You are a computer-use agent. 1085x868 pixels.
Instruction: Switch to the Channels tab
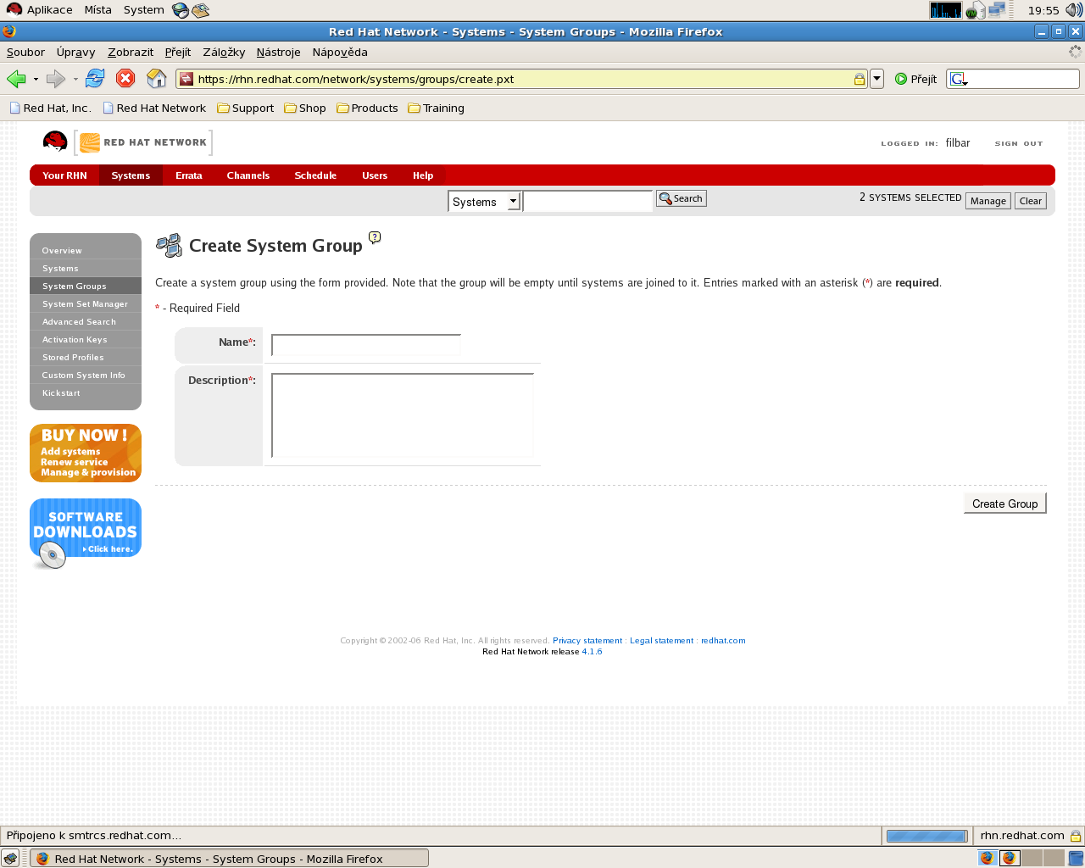[x=248, y=175]
